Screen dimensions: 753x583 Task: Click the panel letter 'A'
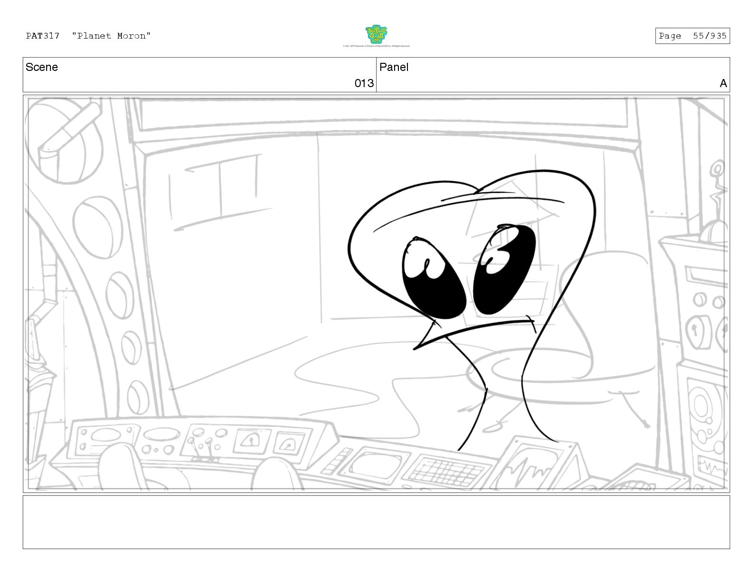(723, 83)
